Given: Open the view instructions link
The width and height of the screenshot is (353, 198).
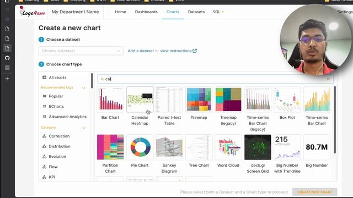Looking at the screenshot, I should (175, 51).
